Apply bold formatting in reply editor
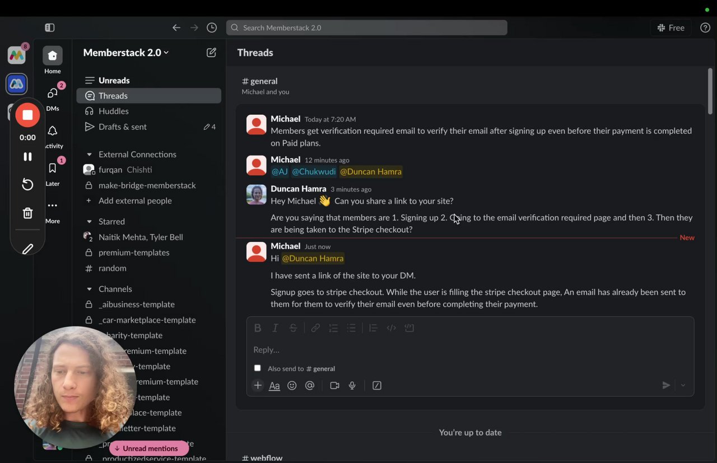This screenshot has width=717, height=463. click(258, 328)
